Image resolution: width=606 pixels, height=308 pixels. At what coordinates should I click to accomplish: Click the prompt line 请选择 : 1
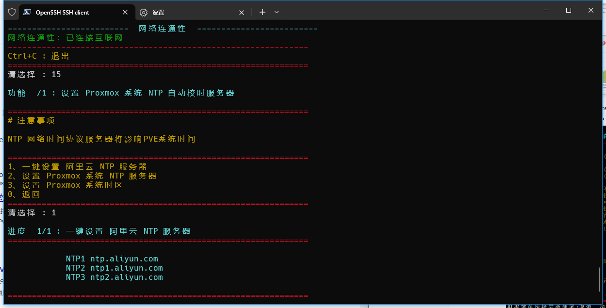pyautogui.click(x=32, y=213)
